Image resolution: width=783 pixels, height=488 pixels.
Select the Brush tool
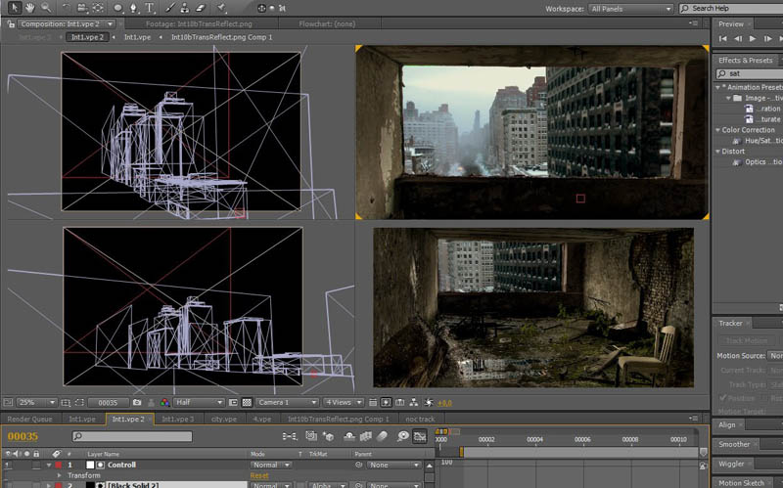pos(169,8)
